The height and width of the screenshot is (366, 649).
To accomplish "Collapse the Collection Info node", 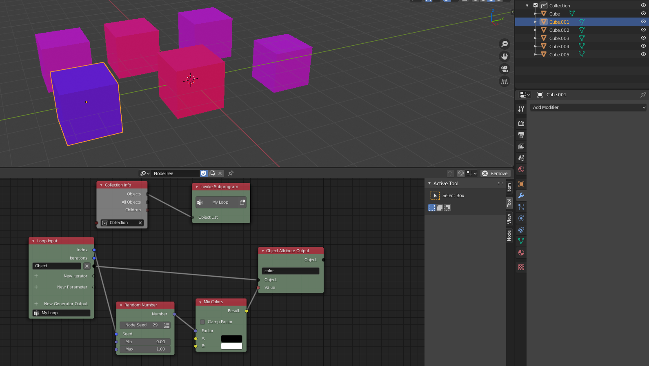I will 101,185.
